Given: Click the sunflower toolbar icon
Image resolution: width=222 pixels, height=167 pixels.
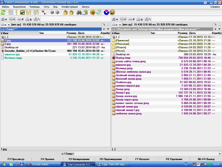Looking at the screenshot, I should coord(93,13).
